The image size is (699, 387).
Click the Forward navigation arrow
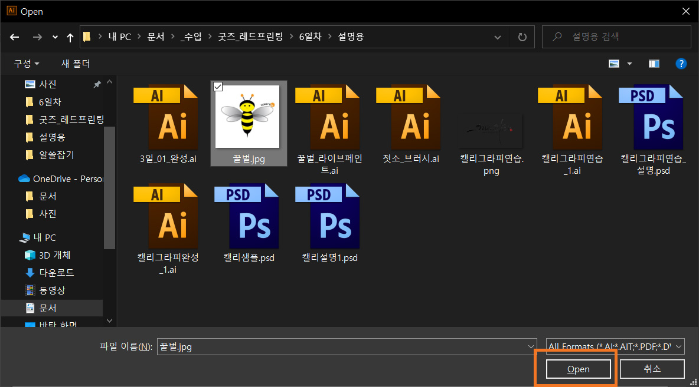[x=37, y=37]
